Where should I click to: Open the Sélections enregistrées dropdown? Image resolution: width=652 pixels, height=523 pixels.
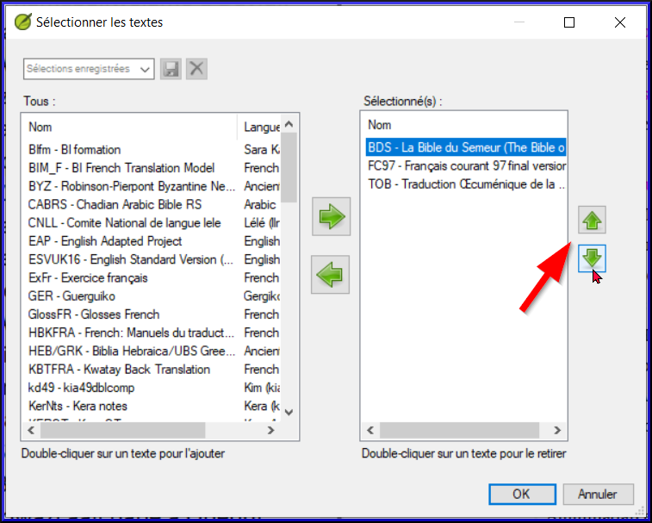pyautogui.click(x=89, y=69)
